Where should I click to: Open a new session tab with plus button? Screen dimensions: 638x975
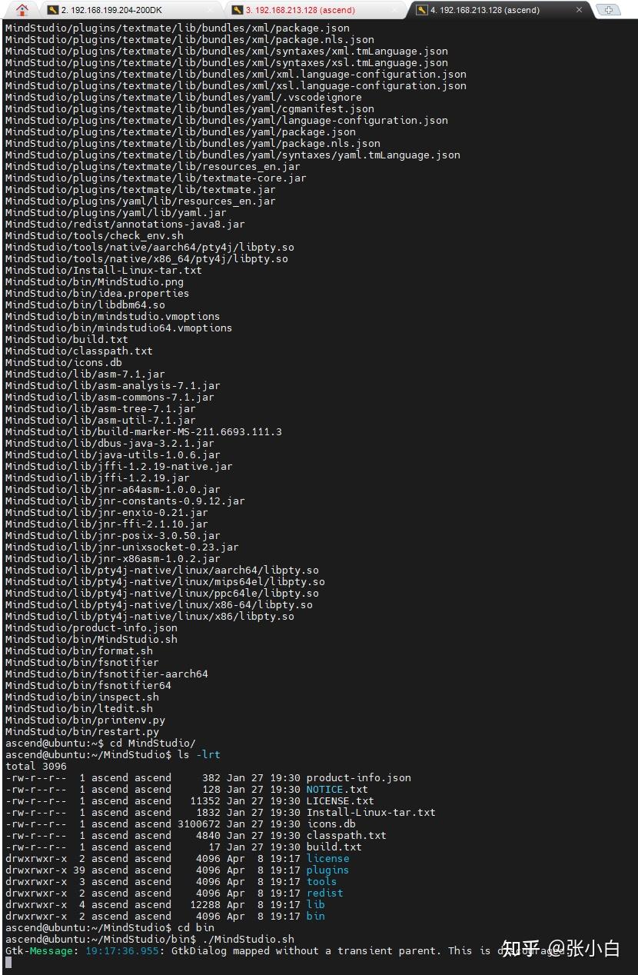click(609, 10)
